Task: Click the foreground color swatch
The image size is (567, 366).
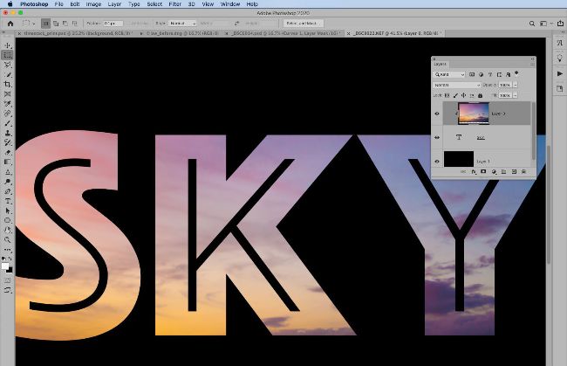Action: (x=6, y=259)
